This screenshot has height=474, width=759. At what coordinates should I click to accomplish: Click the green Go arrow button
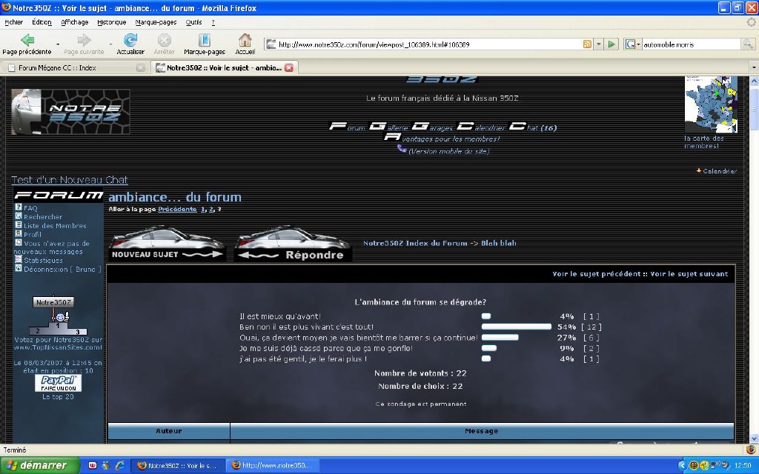coord(611,44)
